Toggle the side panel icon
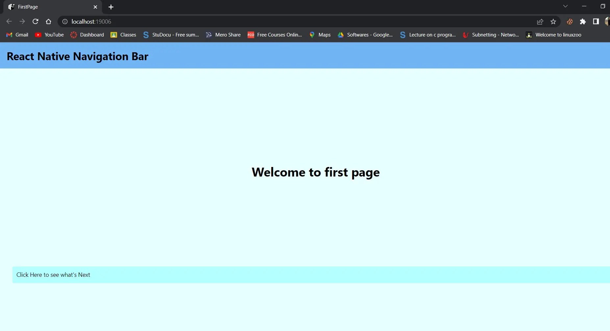 tap(596, 21)
